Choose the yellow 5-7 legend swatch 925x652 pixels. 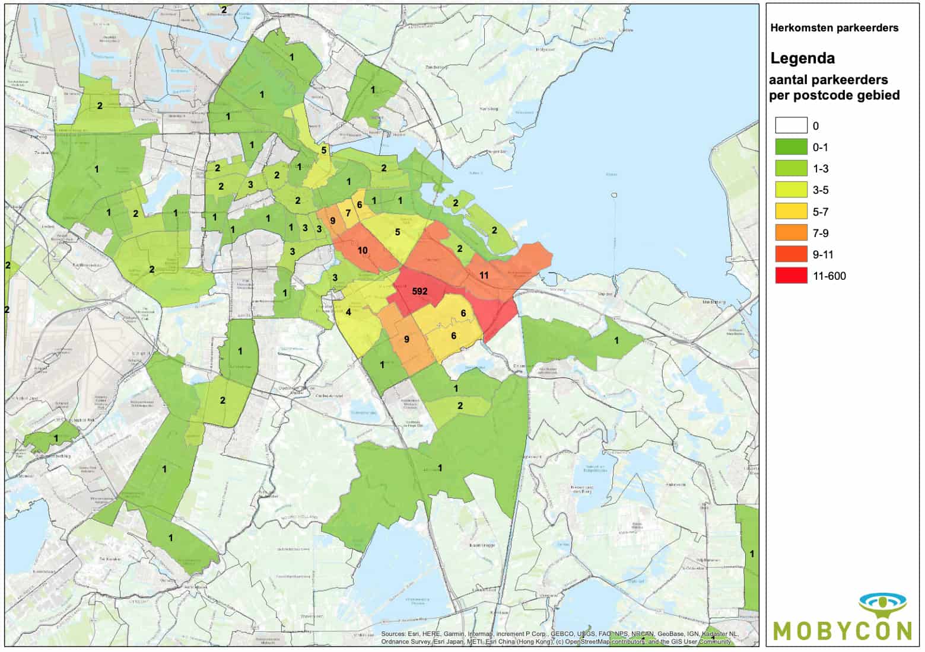click(x=791, y=212)
